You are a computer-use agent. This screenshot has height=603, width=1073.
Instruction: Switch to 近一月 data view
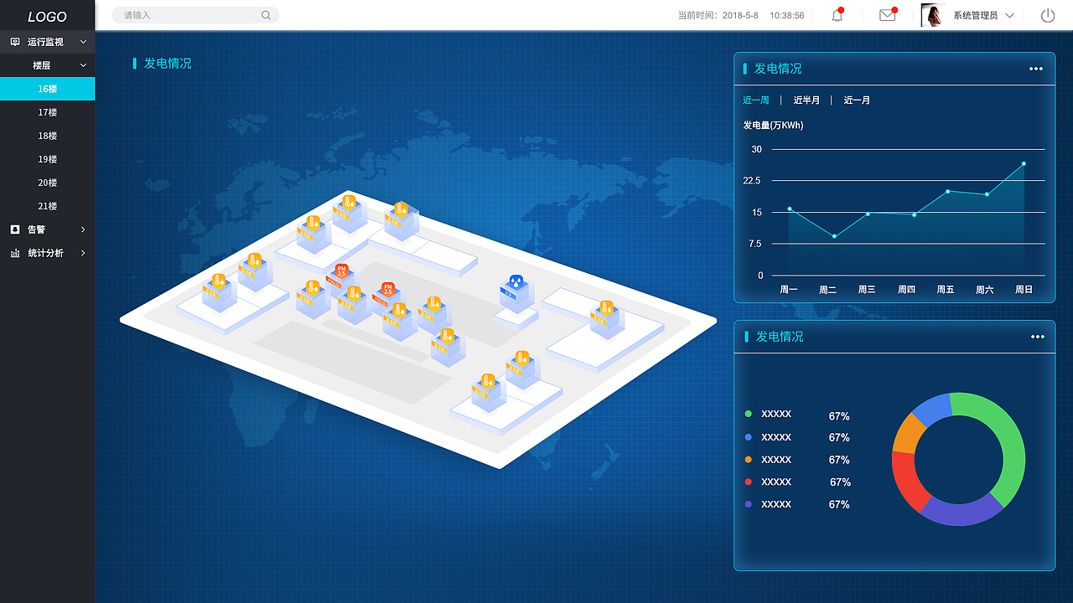(x=857, y=100)
